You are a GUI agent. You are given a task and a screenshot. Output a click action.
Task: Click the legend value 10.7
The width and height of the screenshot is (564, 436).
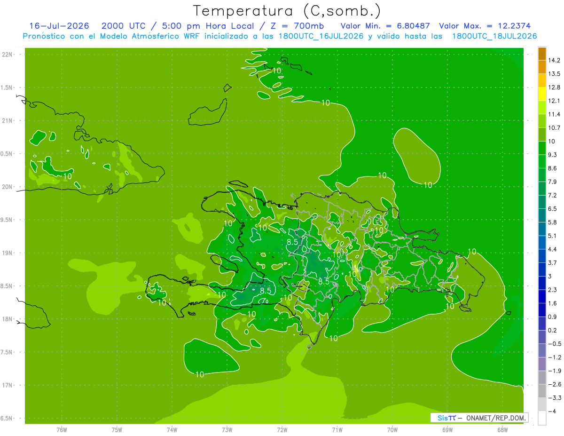[554, 128]
